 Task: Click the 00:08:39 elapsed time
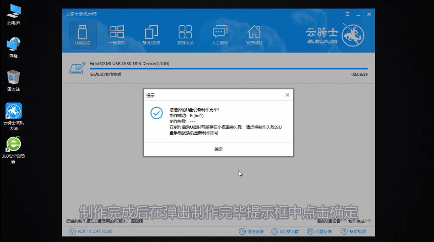click(359, 74)
